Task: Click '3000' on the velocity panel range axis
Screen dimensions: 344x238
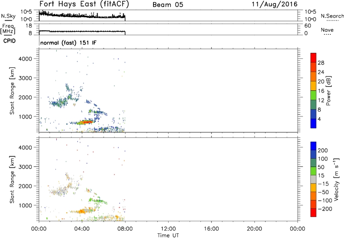Action: click(25, 167)
